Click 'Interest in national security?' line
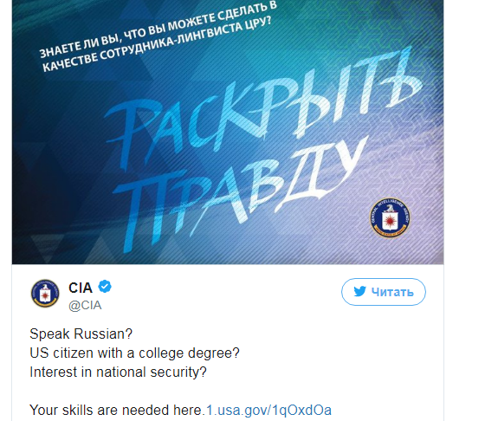 (118, 372)
